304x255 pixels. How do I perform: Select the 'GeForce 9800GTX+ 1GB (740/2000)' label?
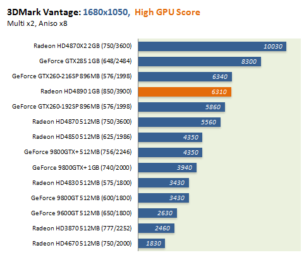point(82,168)
